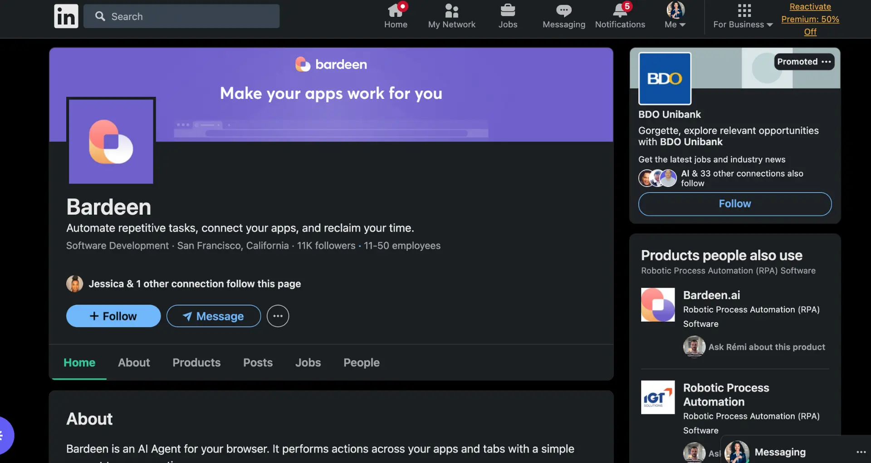Open the Messaging nav icon
The width and height of the screenshot is (871, 463).
564,16
